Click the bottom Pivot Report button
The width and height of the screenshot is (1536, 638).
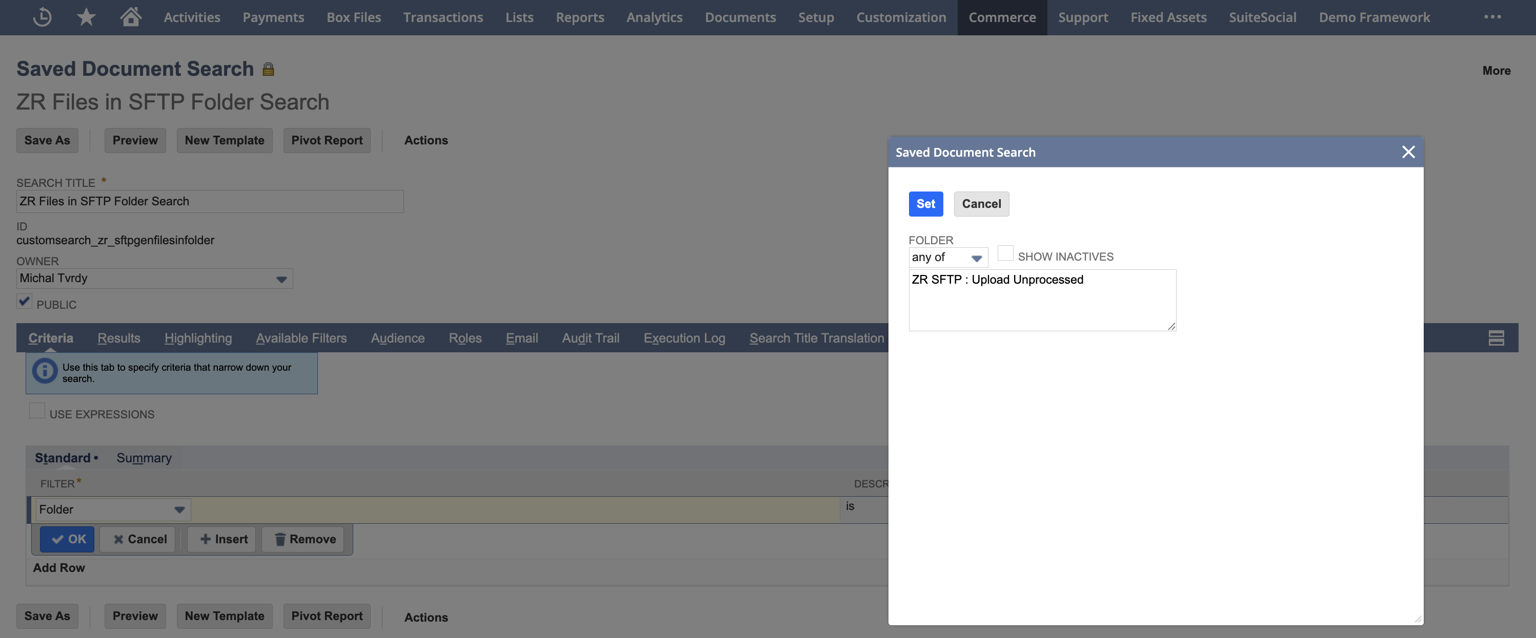pos(327,616)
